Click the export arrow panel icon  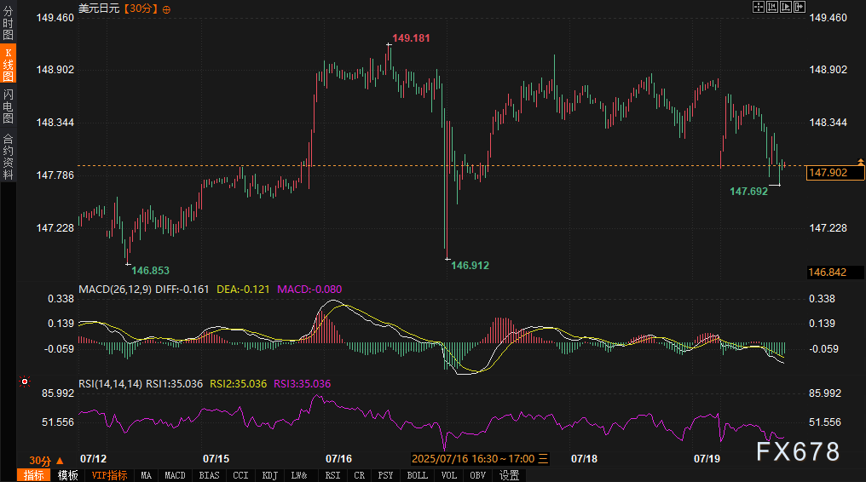pos(800,8)
